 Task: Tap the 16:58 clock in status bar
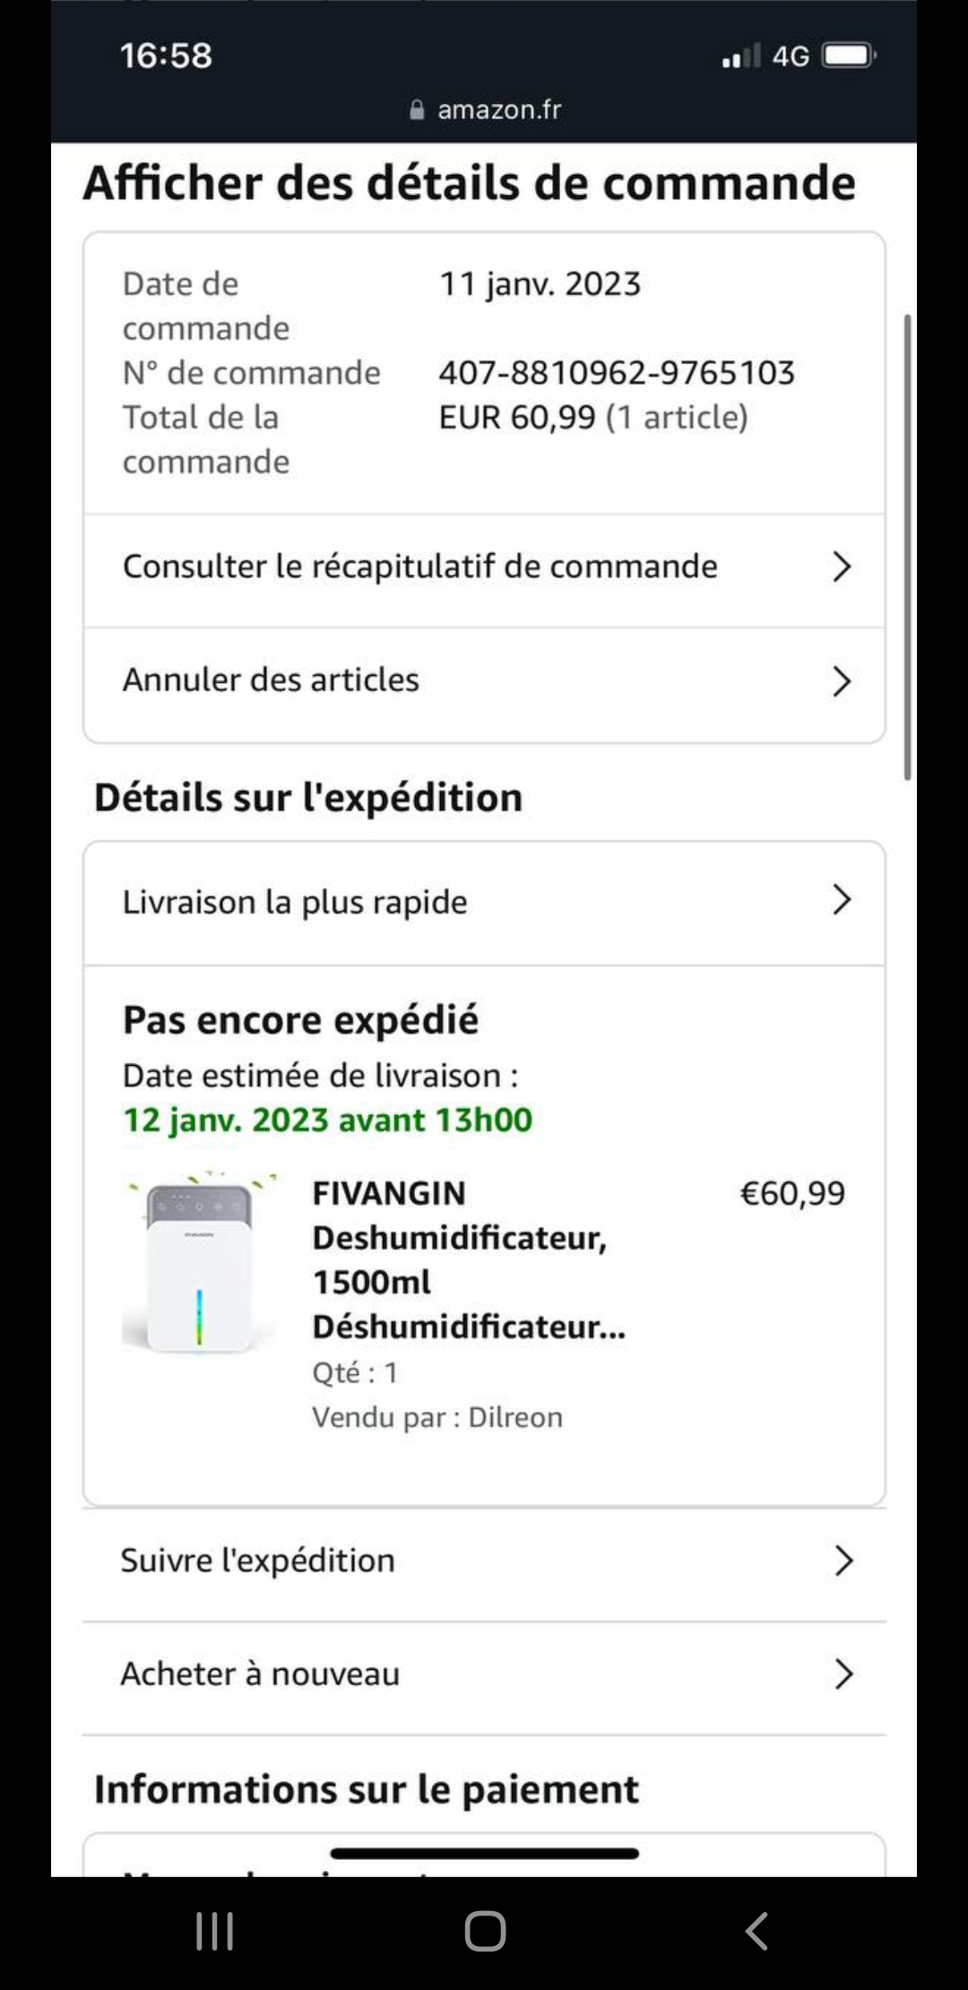pos(166,56)
